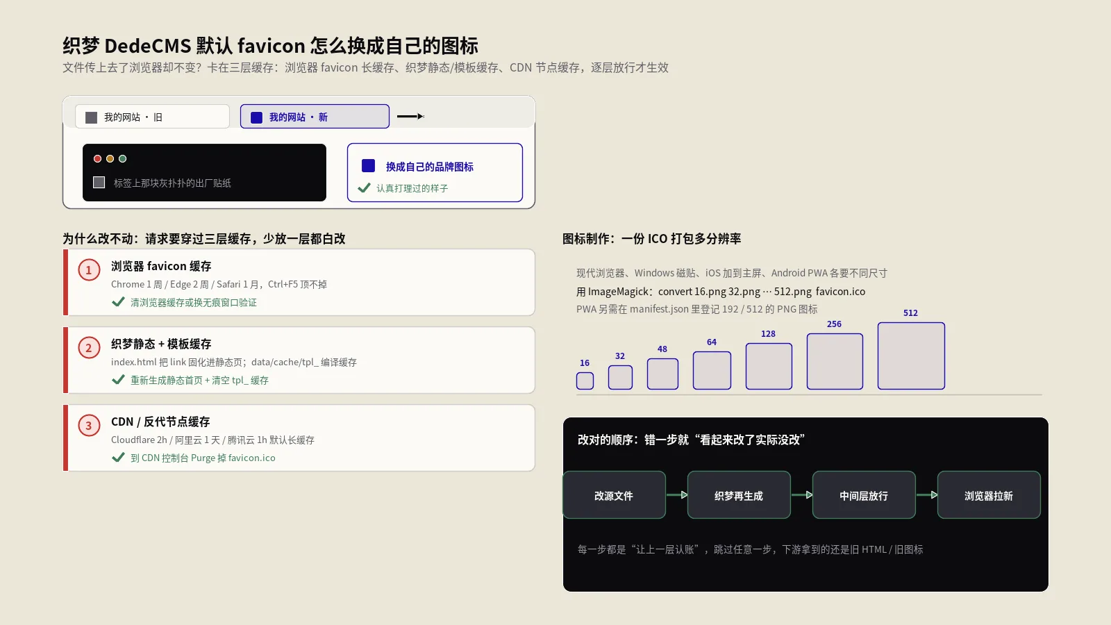1111x625 pixels.
Task: Click 'Chrome 1 周 / Edge 2 周' line
Action: 219,284
